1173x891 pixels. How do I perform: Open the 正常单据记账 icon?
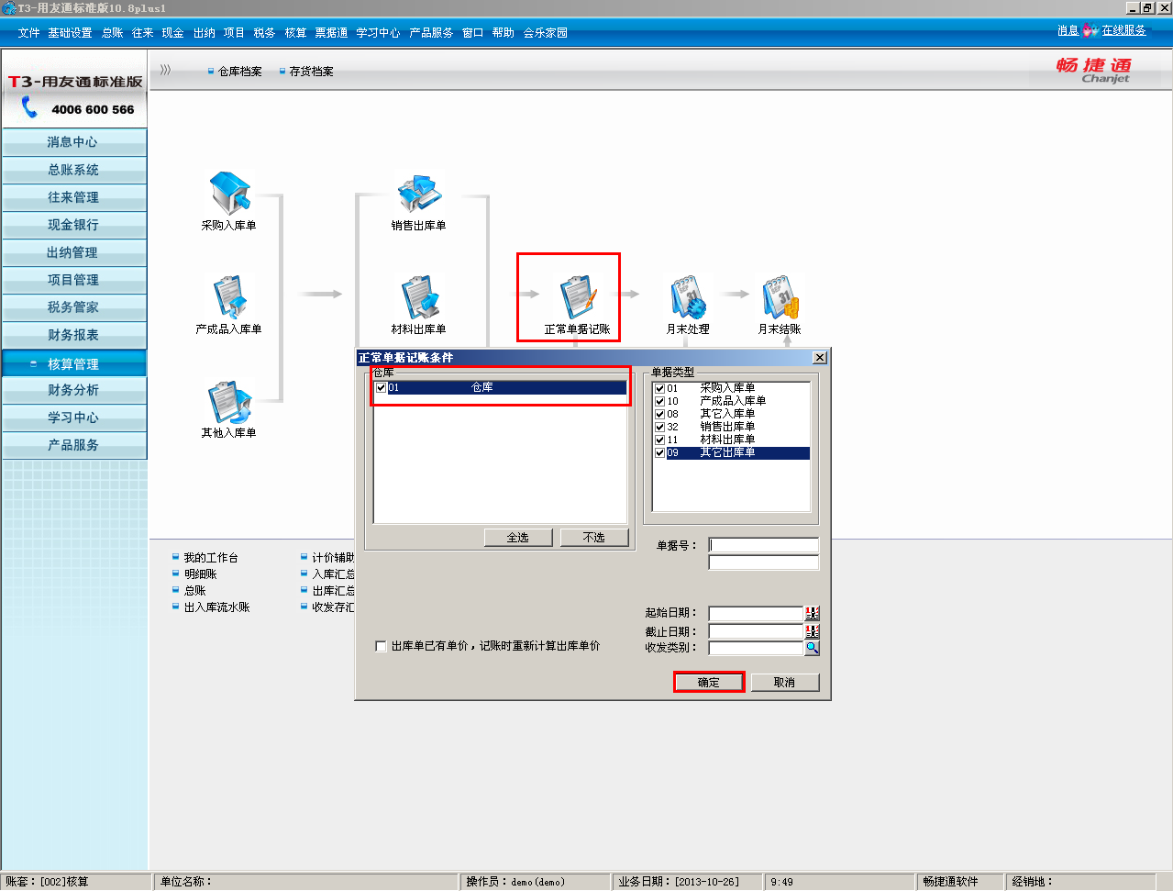coord(578,297)
